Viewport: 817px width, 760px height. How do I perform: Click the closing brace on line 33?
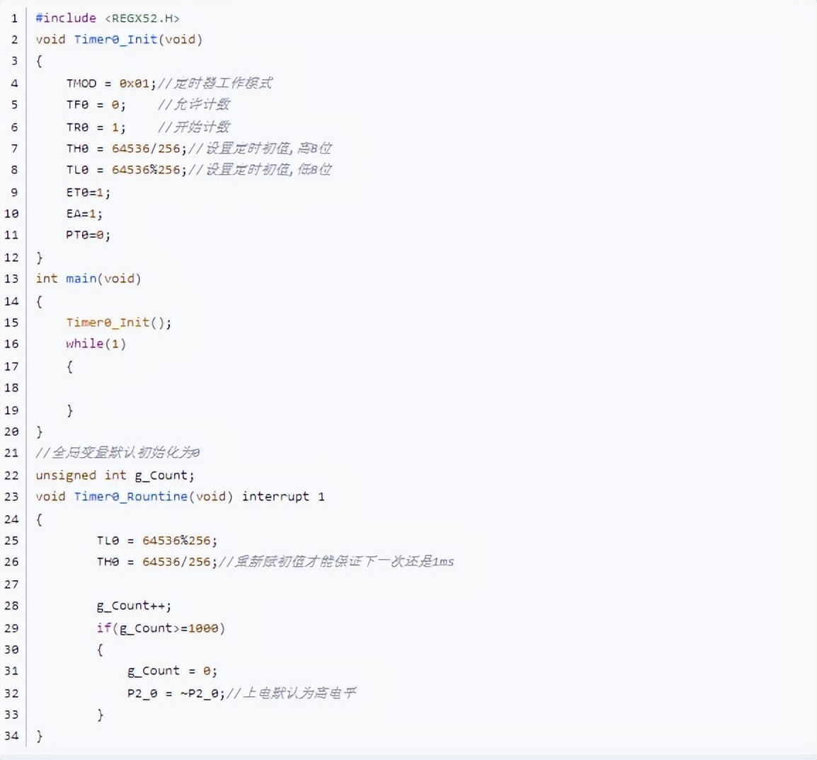[100, 715]
